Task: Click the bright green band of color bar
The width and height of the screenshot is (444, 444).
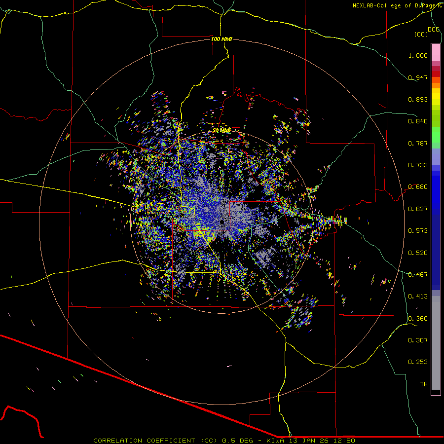Action: tap(436, 135)
